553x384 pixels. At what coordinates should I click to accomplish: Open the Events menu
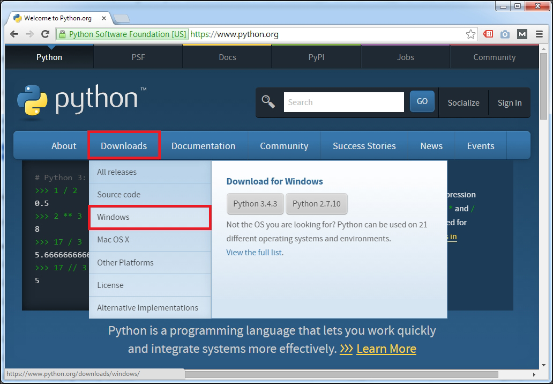click(481, 146)
